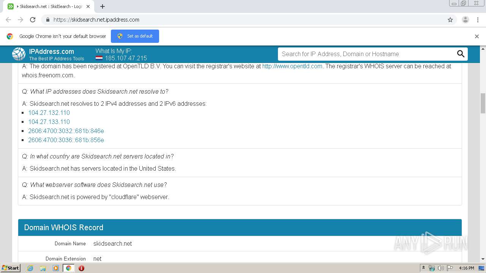Click the What Is My IP label

(114, 51)
